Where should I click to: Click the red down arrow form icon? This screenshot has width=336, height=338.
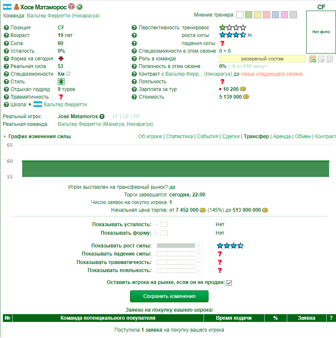(61, 59)
